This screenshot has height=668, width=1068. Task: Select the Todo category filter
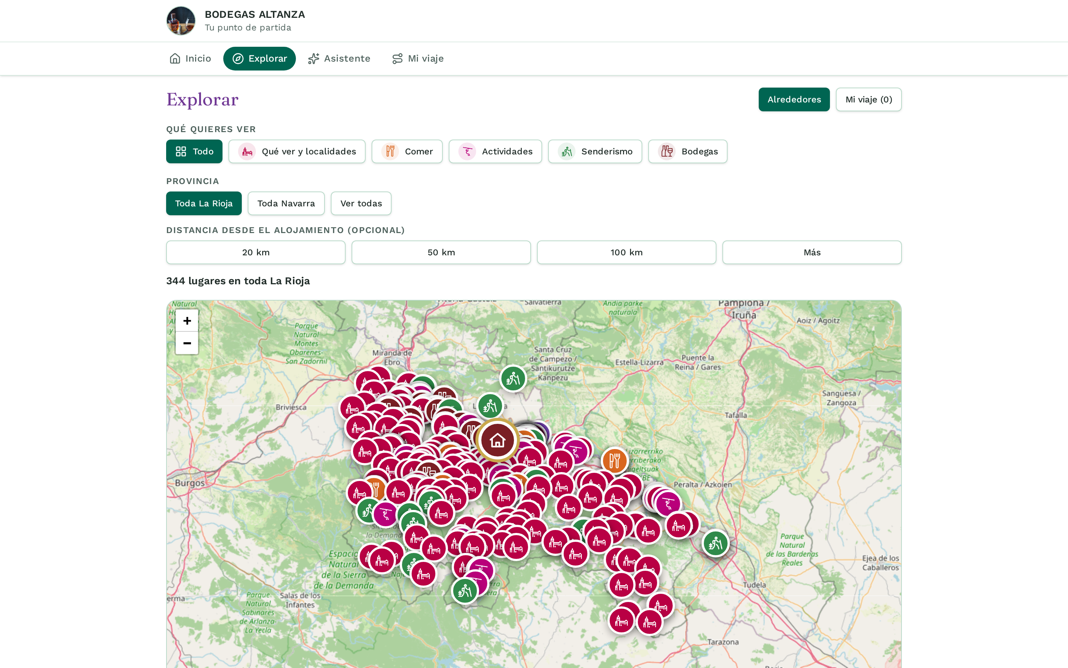point(194,151)
